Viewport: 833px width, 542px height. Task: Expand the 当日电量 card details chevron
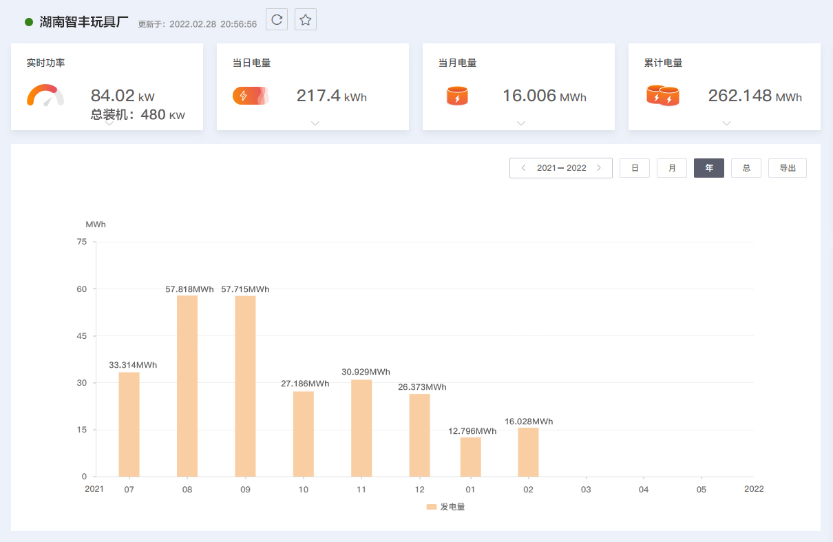[x=315, y=123]
